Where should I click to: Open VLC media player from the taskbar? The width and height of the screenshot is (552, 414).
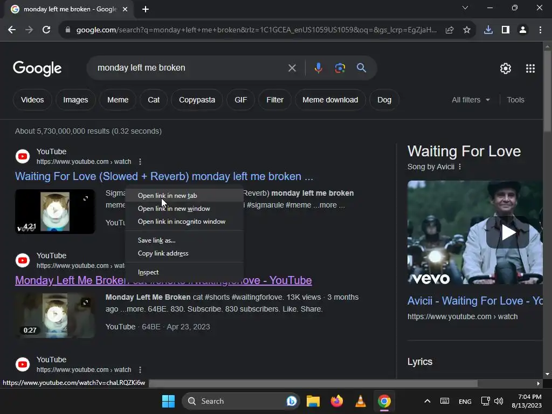[x=361, y=401]
